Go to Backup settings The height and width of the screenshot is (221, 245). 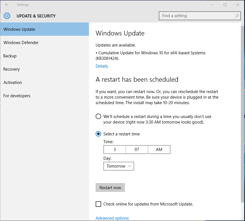pos(45,56)
